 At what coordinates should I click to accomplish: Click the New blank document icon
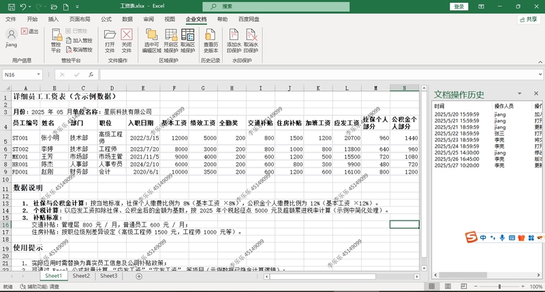point(65,7)
